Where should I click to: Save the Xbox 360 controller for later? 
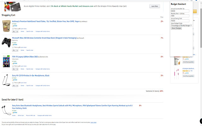(30, 50)
